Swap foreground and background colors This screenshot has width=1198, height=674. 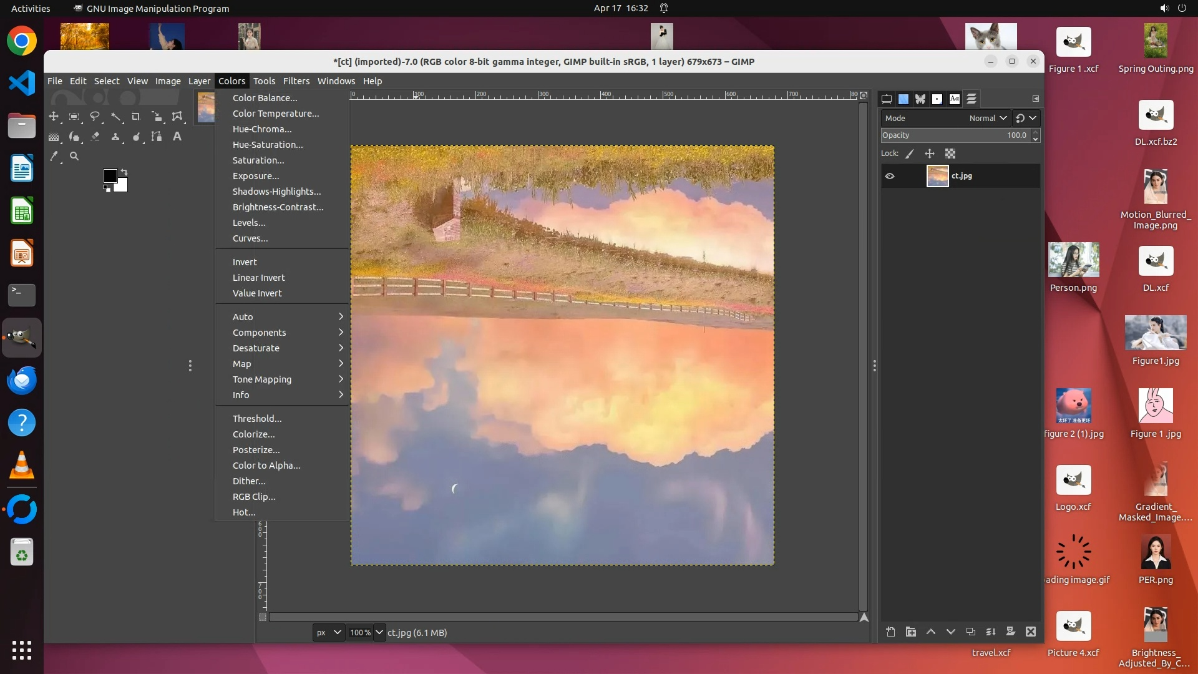click(x=124, y=172)
